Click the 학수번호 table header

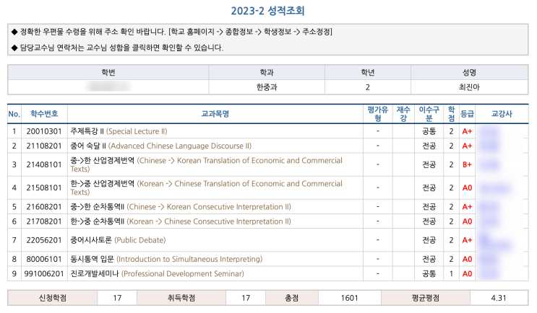pos(44,114)
